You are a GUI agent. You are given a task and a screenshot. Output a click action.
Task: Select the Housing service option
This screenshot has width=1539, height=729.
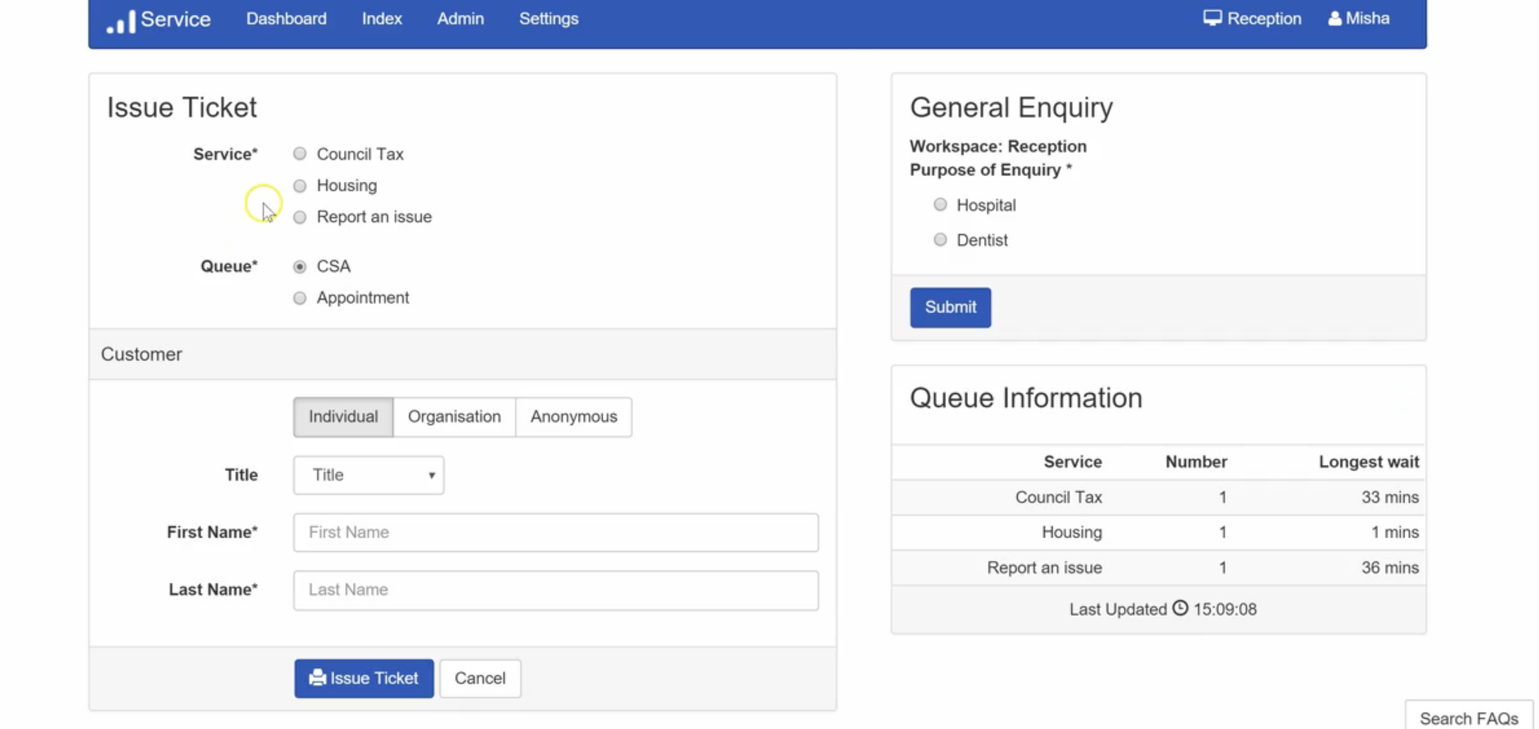[300, 186]
